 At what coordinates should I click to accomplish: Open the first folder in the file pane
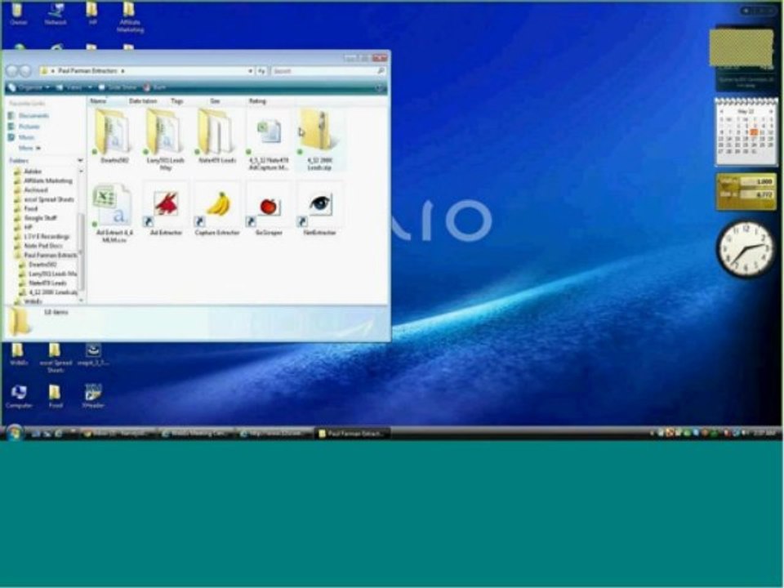(113, 131)
